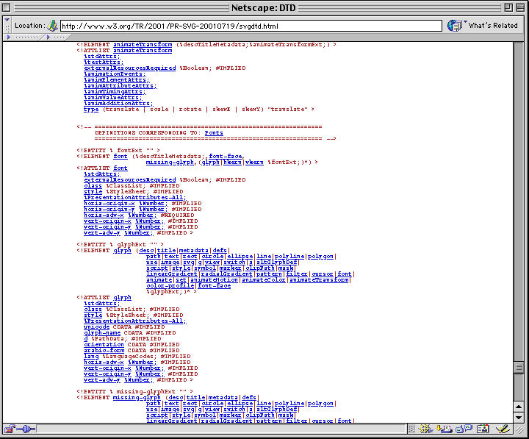
Task: Click the window collapse box in title bar
Action: (519, 7)
